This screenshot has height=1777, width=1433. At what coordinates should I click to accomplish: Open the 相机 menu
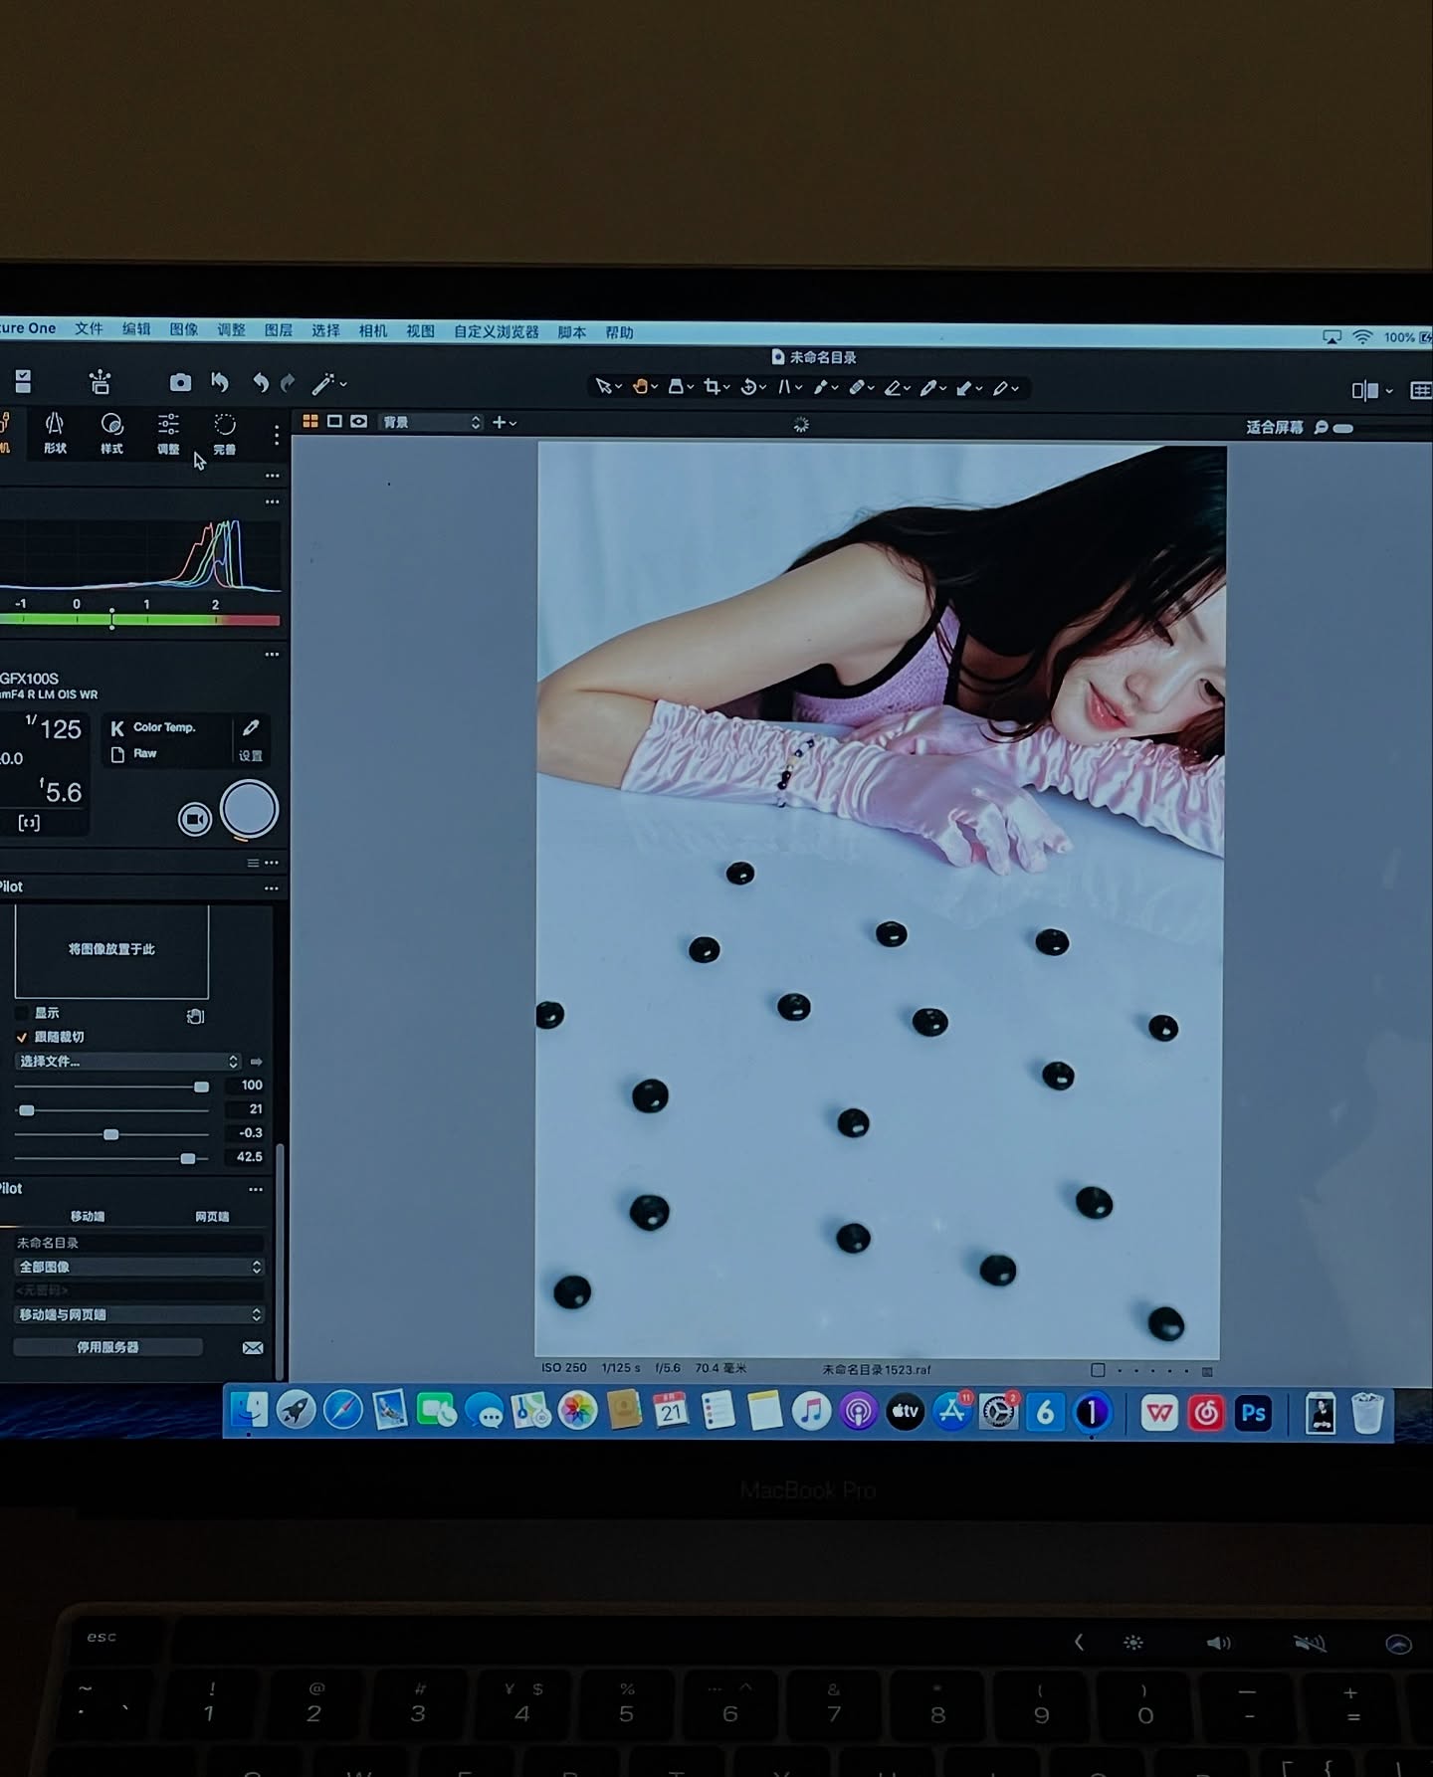click(372, 331)
